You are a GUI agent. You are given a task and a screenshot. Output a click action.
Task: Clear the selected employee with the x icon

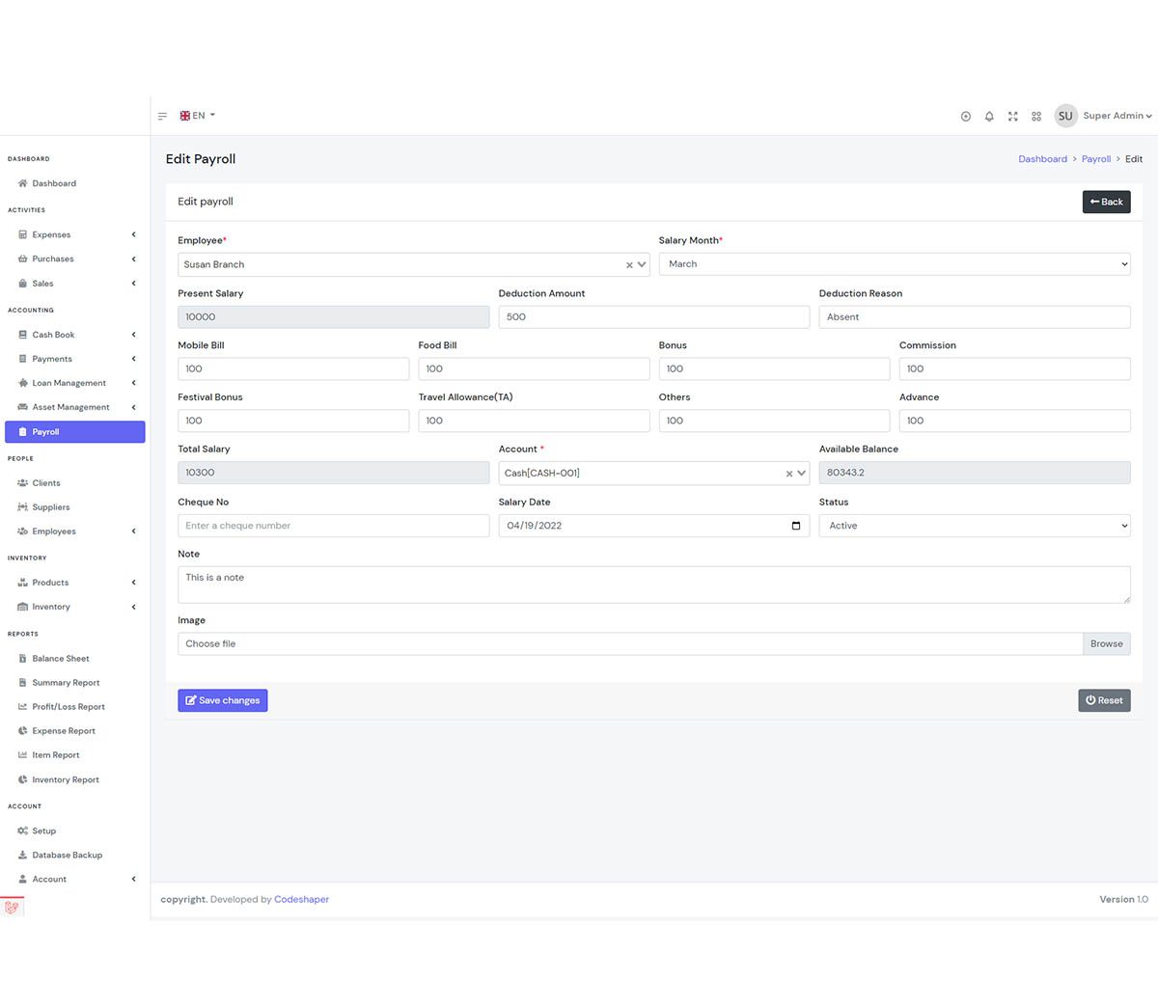pos(629,265)
